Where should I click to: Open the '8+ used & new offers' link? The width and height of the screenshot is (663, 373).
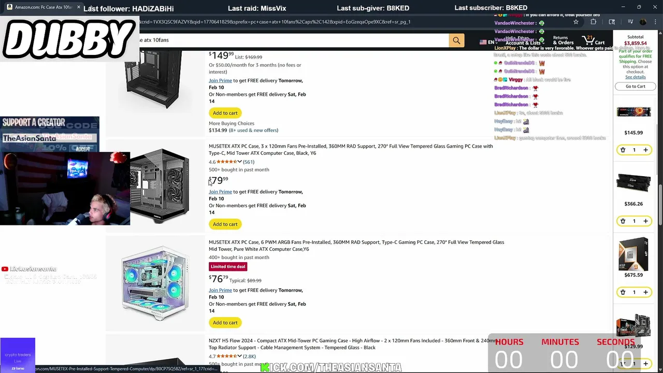coord(254,131)
